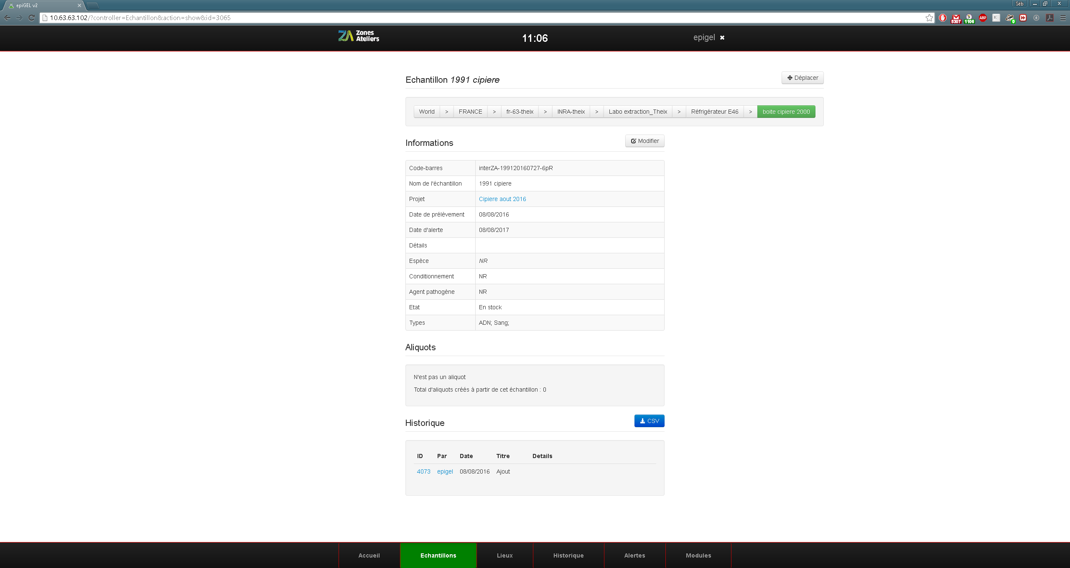The height and width of the screenshot is (568, 1070).
Task: Open the Cipiere aout 2016 project link
Action: [502, 199]
